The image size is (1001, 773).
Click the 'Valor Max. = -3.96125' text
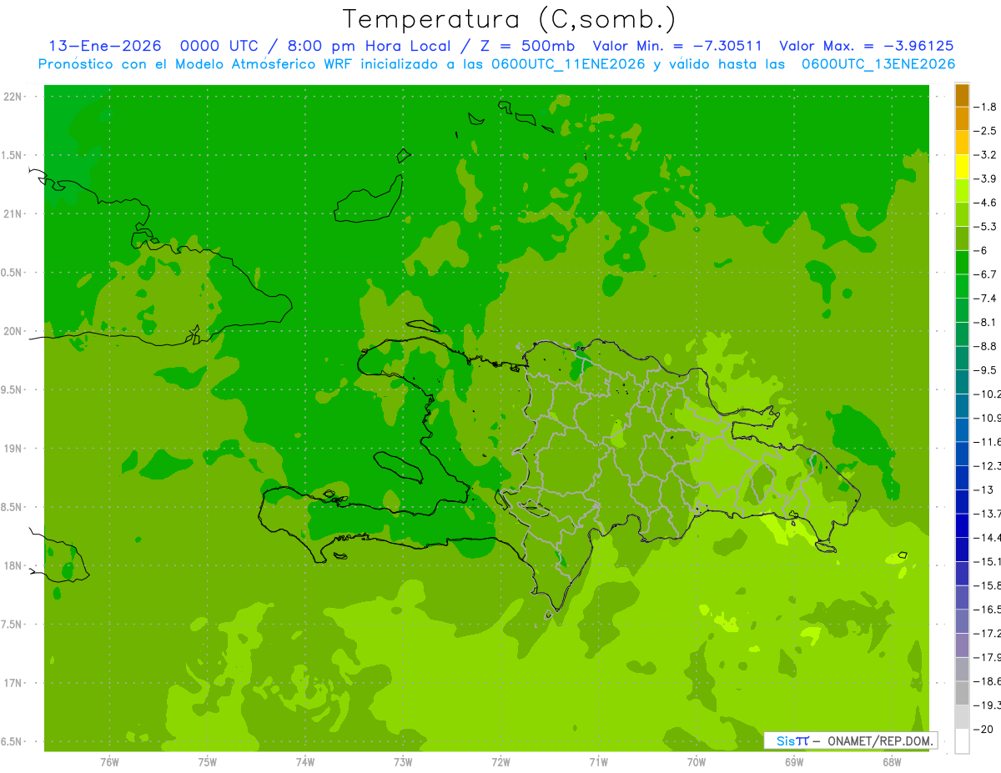(866, 46)
